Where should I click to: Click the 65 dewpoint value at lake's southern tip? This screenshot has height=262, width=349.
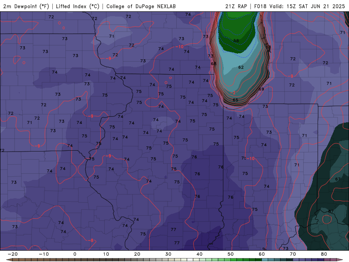click(235, 100)
